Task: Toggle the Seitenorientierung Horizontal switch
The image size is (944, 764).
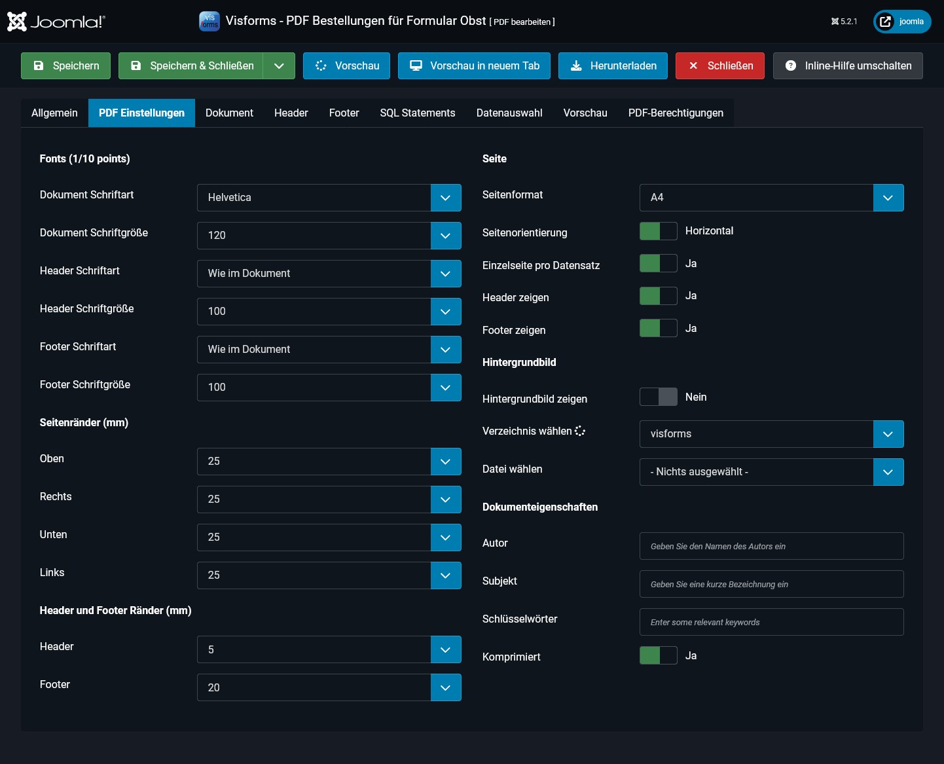Action: click(x=658, y=231)
